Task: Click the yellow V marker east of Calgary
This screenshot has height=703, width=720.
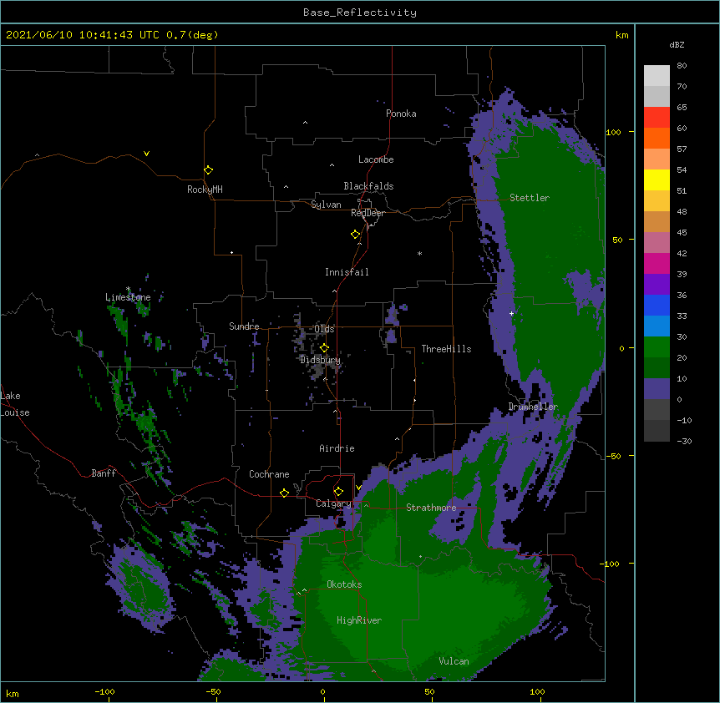Action: 359,488
